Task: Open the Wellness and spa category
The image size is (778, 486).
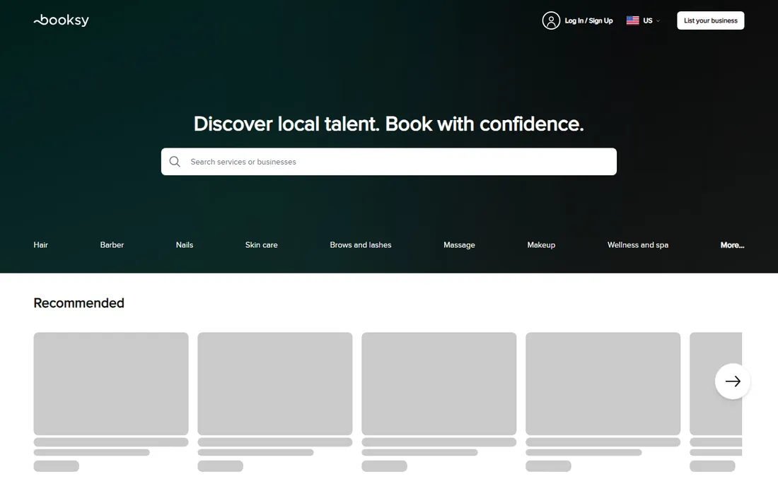Action: [x=637, y=244]
